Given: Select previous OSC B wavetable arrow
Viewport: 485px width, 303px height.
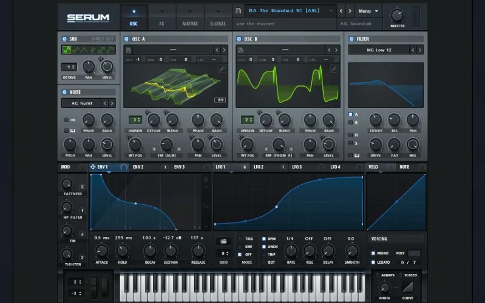Looking at the screenshot, I should 329,50.
